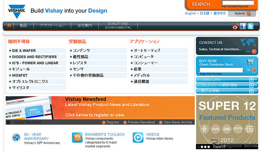Focus the Enter Part Number field

pyautogui.click(x=221, y=70)
